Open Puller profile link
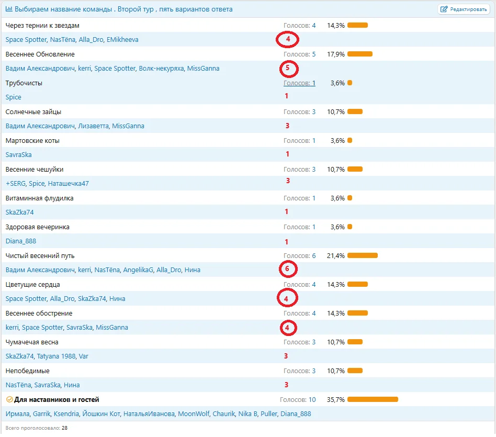 point(268,414)
